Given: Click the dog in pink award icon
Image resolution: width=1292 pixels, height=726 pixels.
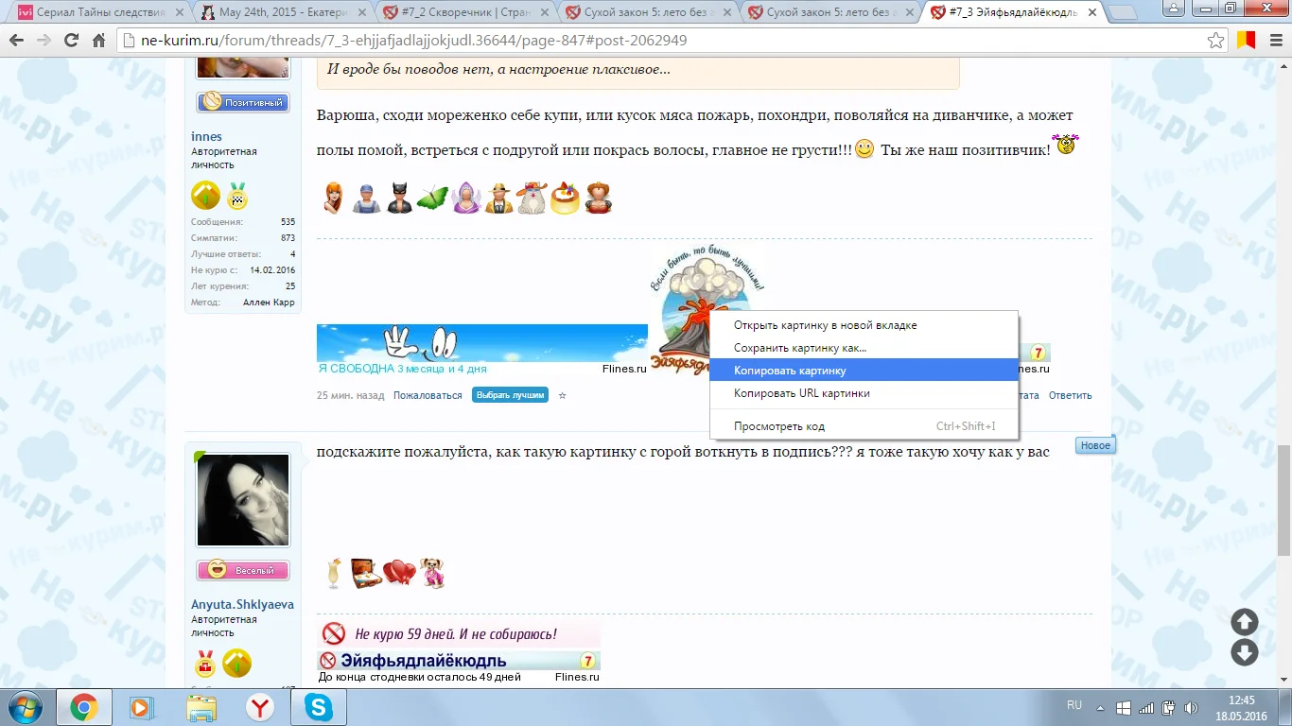Looking at the screenshot, I should pos(432,573).
